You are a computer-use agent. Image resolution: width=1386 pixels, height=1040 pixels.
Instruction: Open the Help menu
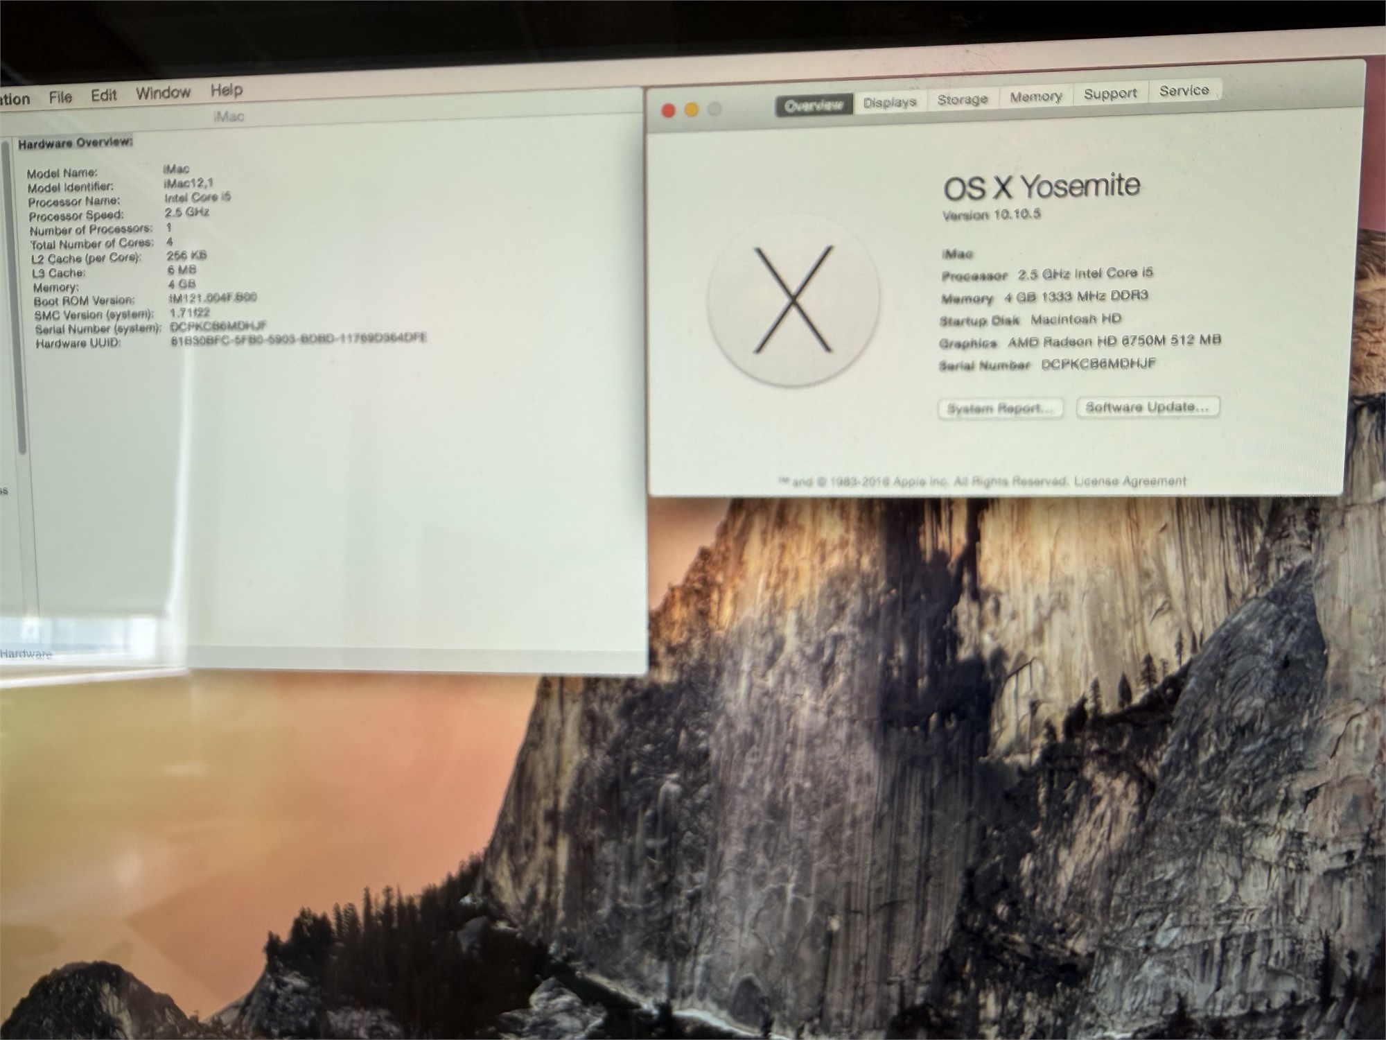coord(227,90)
